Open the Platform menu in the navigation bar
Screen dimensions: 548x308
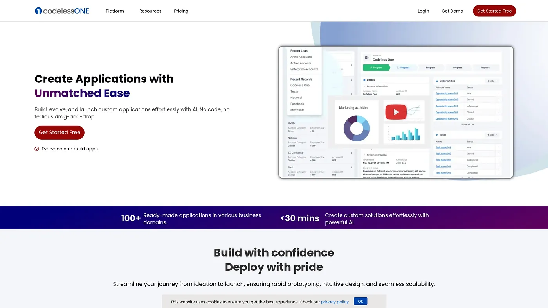(x=115, y=11)
